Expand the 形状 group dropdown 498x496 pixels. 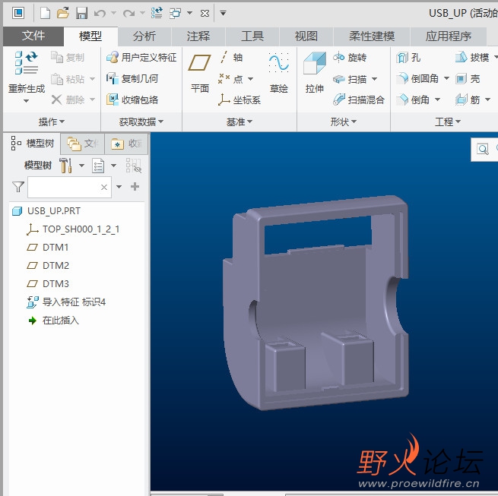pyautogui.click(x=344, y=122)
